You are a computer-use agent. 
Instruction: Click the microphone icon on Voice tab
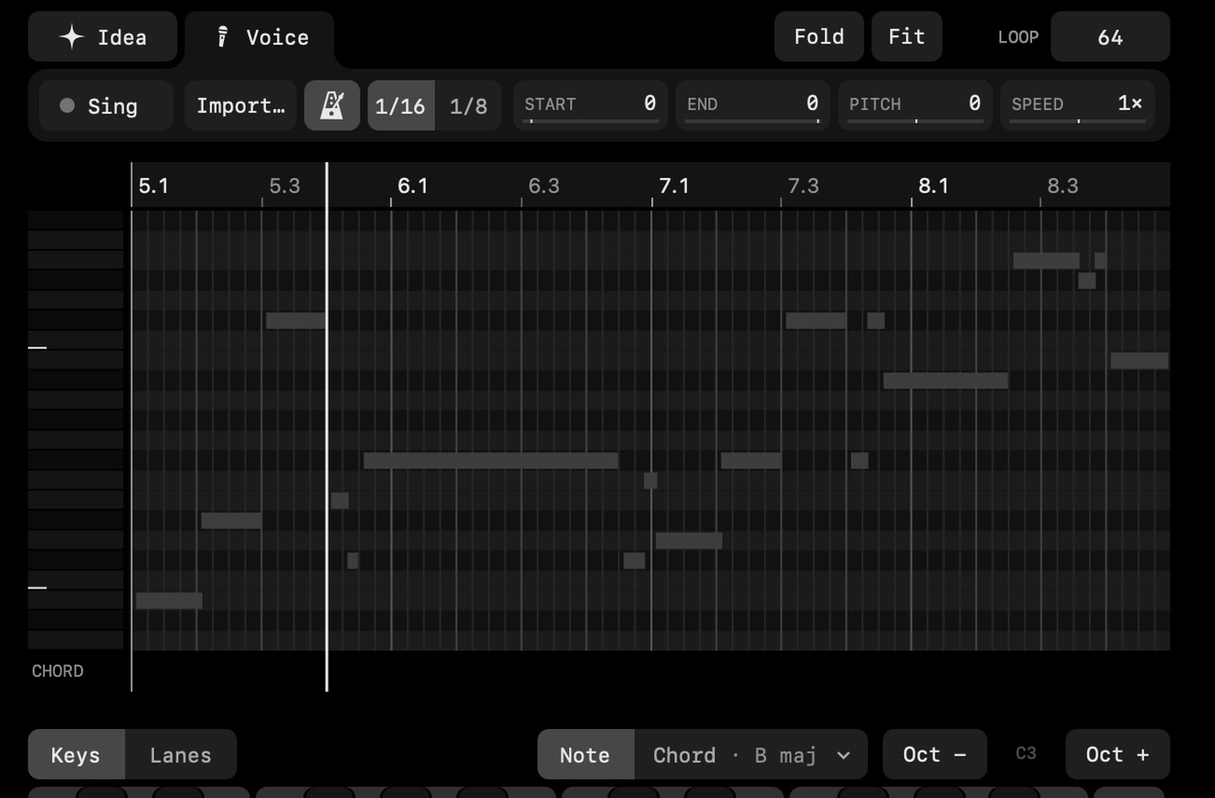[x=222, y=36]
